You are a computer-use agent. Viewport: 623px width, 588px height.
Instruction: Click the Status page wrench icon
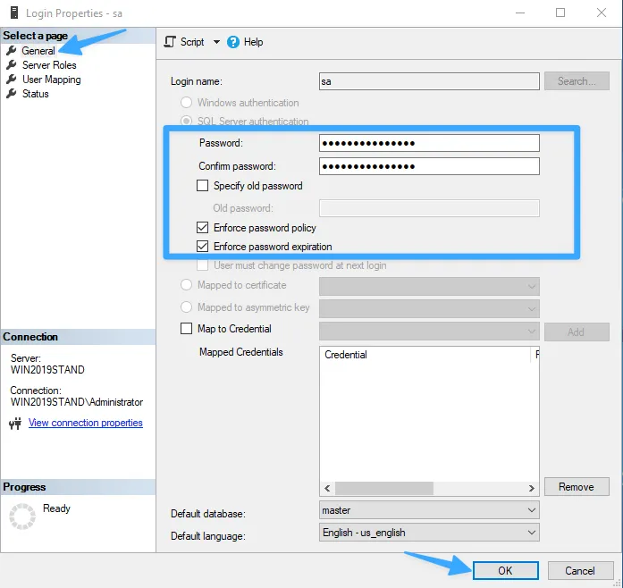point(12,94)
